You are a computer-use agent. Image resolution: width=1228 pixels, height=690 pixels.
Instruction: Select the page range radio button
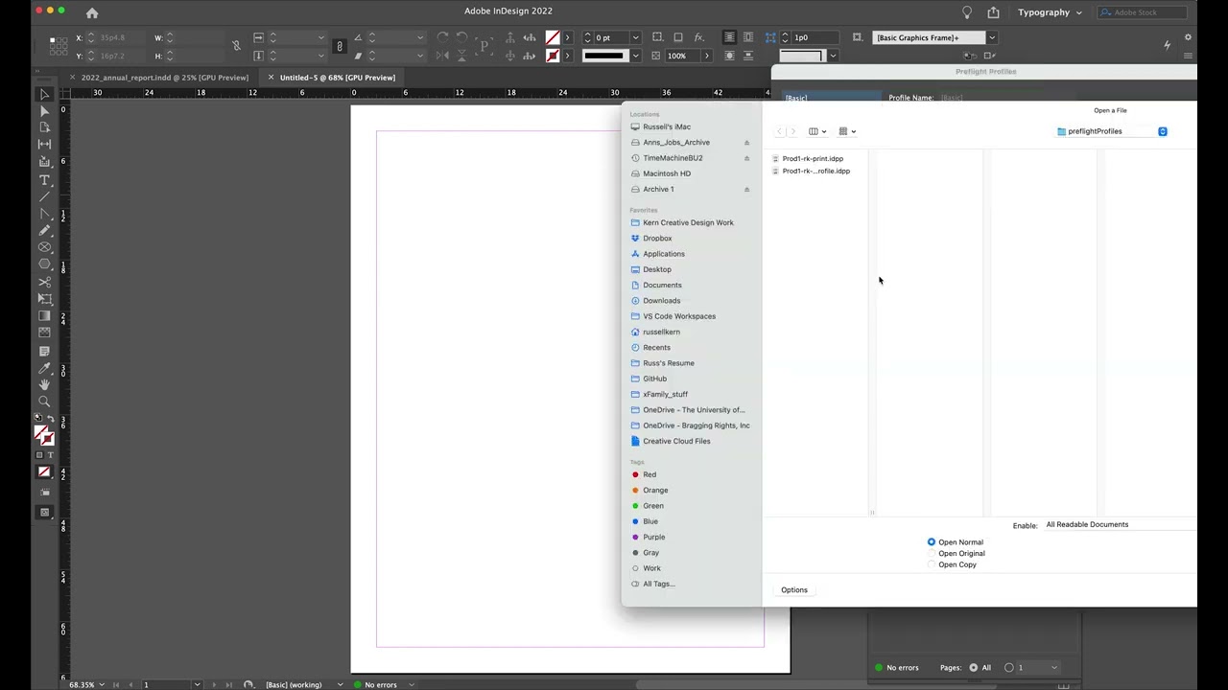(x=1009, y=668)
